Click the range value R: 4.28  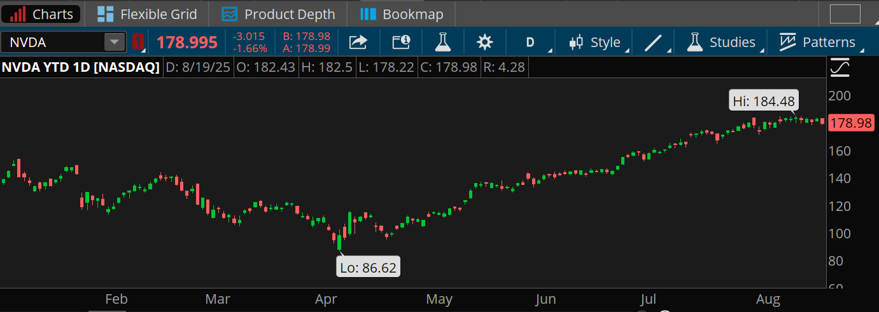[504, 67]
